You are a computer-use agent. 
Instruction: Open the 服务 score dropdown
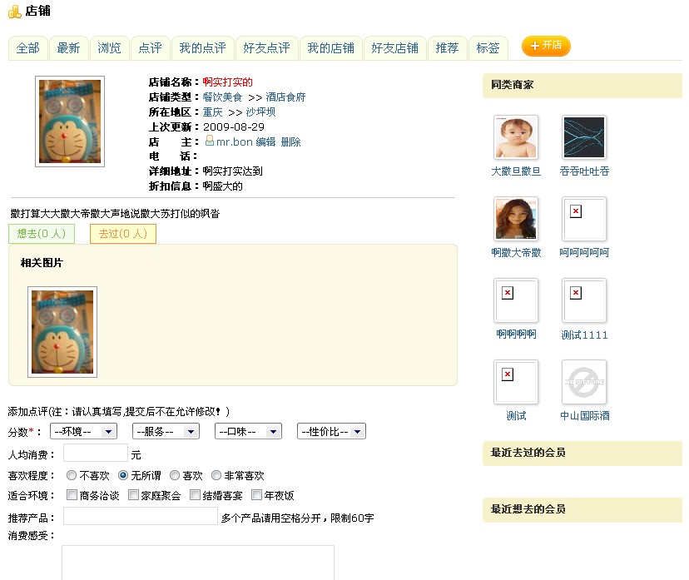point(166,432)
